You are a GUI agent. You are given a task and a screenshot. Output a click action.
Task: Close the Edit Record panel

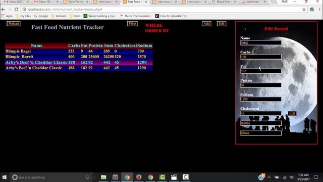tap(261, 133)
